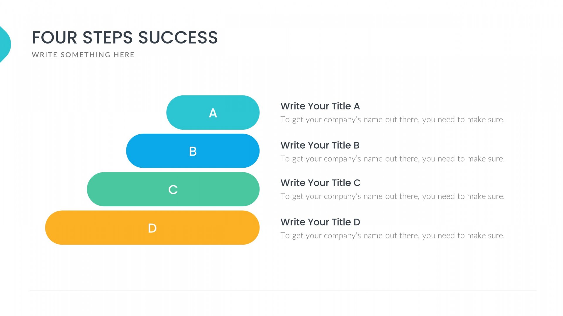Select the heading Write Your Title C

click(x=320, y=183)
